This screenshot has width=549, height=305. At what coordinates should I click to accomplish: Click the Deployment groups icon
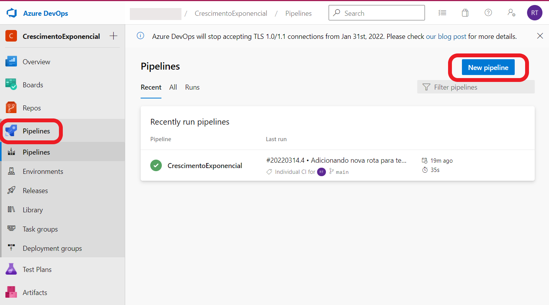tap(11, 248)
